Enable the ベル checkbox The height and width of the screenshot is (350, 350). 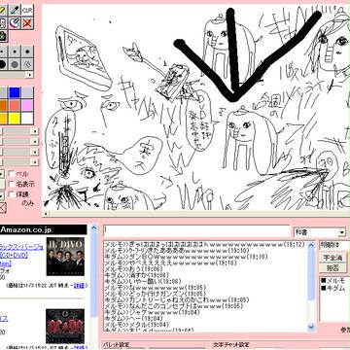[x=12, y=174]
